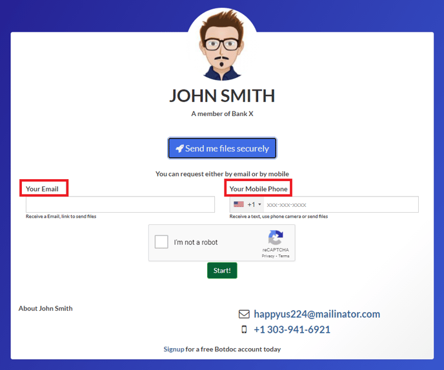Click the reCAPTCHA logo
The width and height of the screenshot is (444, 370).
coord(276,237)
